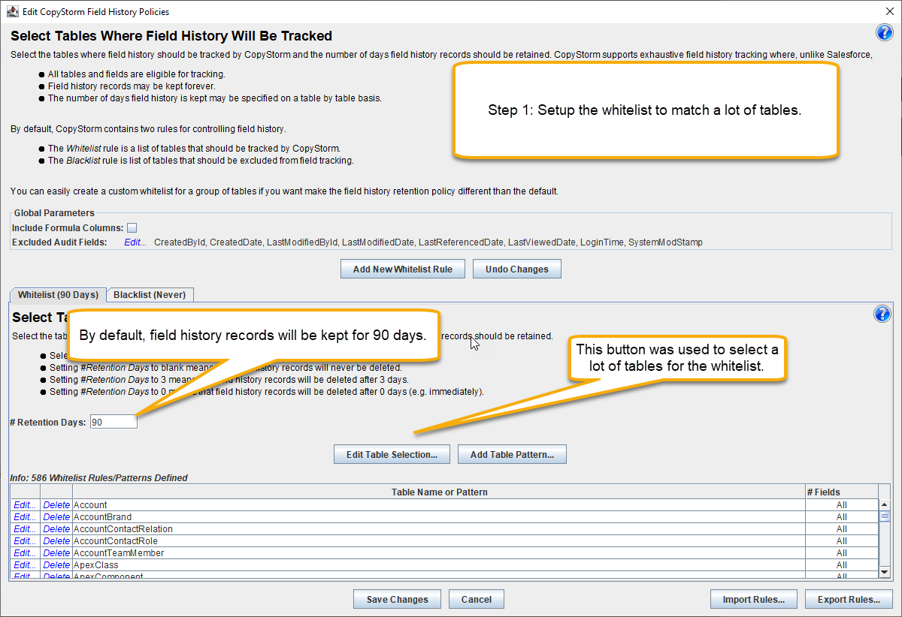Click Undo Changes button

[517, 269]
